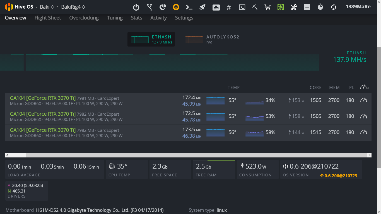Click the rocket icon in toolbar

point(202,7)
